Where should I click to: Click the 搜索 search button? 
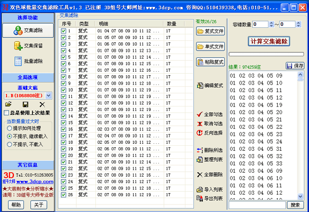point(295,205)
